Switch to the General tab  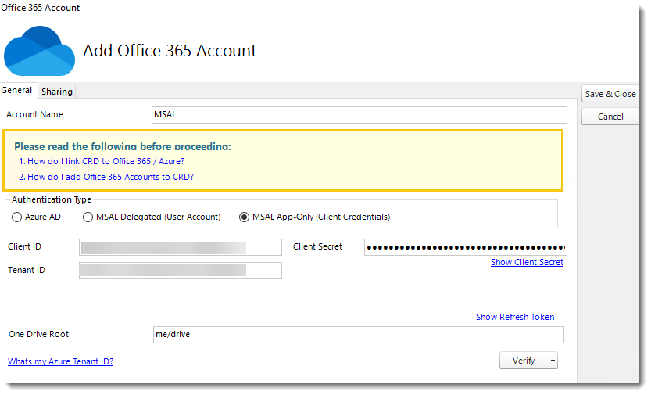(17, 91)
